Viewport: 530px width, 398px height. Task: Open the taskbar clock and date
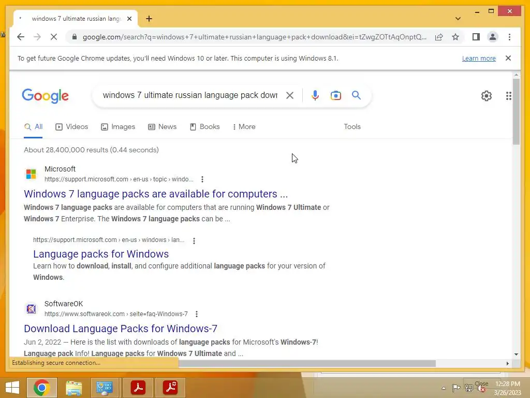point(507,388)
